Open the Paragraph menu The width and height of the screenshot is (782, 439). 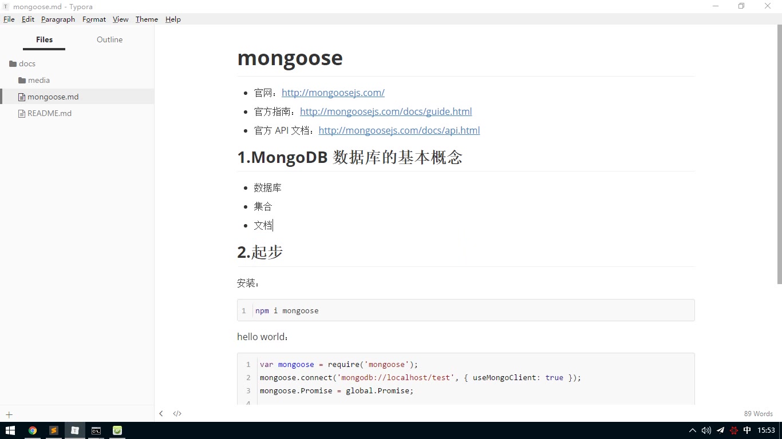pos(58,19)
